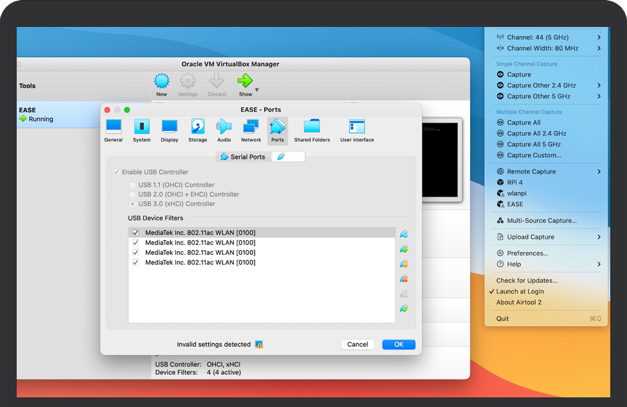Switch to the Serial Ports tab

pos(243,157)
